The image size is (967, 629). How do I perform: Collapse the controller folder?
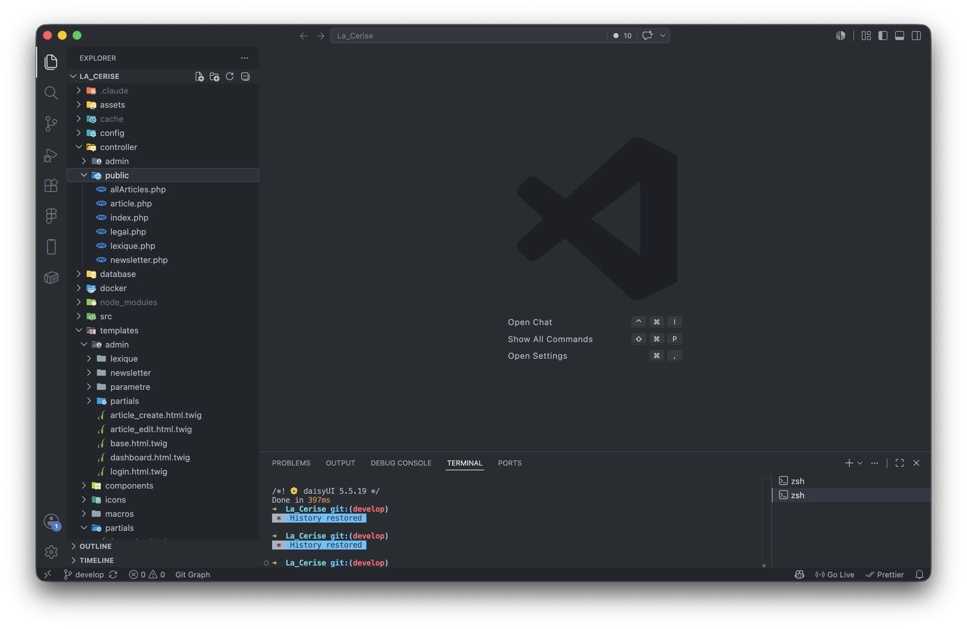pos(163,147)
